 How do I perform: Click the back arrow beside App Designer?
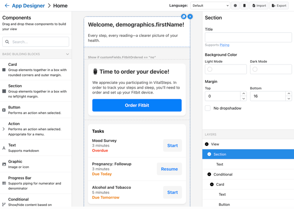[x=7, y=6]
